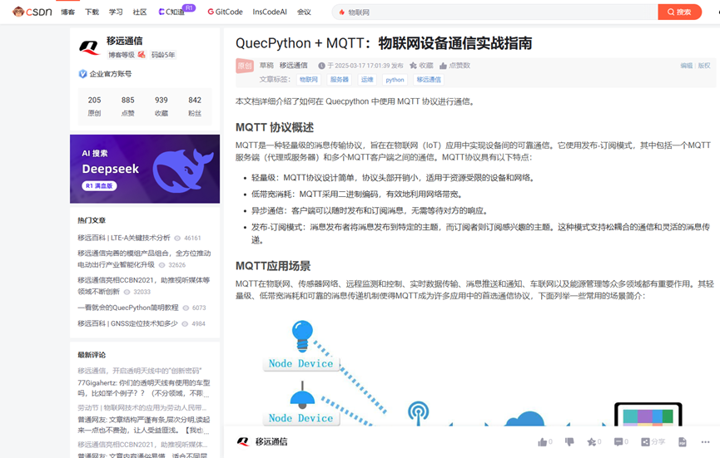The image size is (720, 458).
Task: Click the bottom bar 移远通信 avatar
Action: point(243,442)
